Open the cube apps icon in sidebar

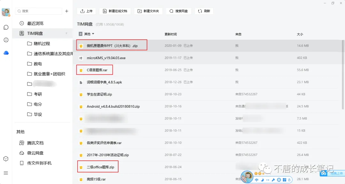pyautogui.click(x=6, y=159)
